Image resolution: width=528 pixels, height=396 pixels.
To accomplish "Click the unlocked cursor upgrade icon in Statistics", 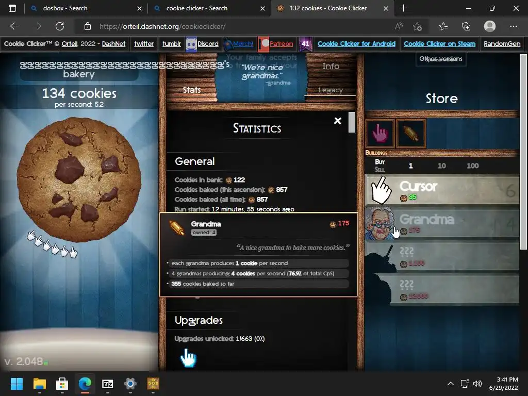I will (188, 358).
